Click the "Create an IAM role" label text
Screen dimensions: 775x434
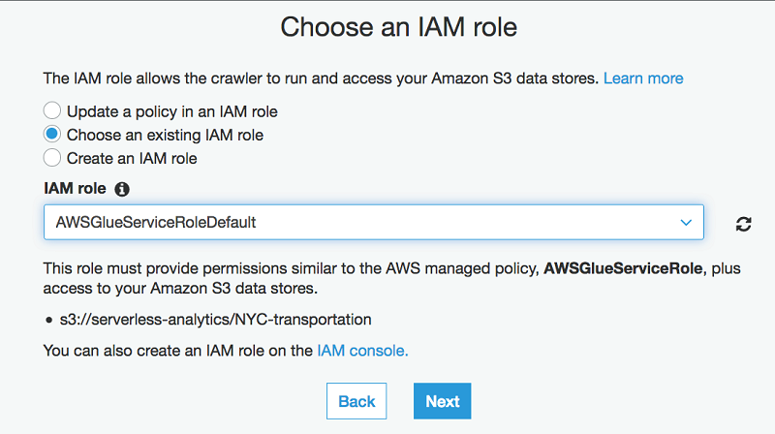point(132,157)
